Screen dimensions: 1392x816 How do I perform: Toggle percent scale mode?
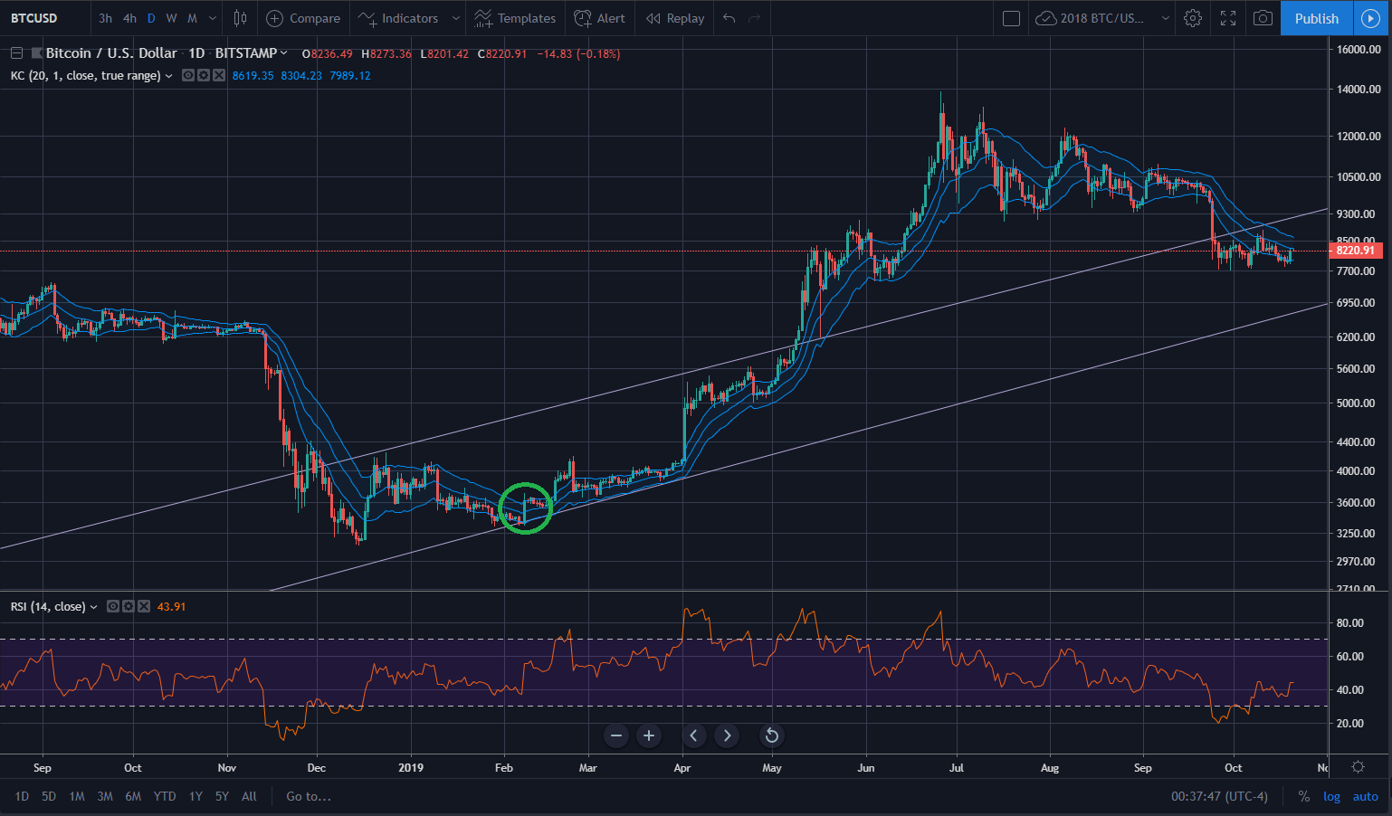tap(1304, 796)
